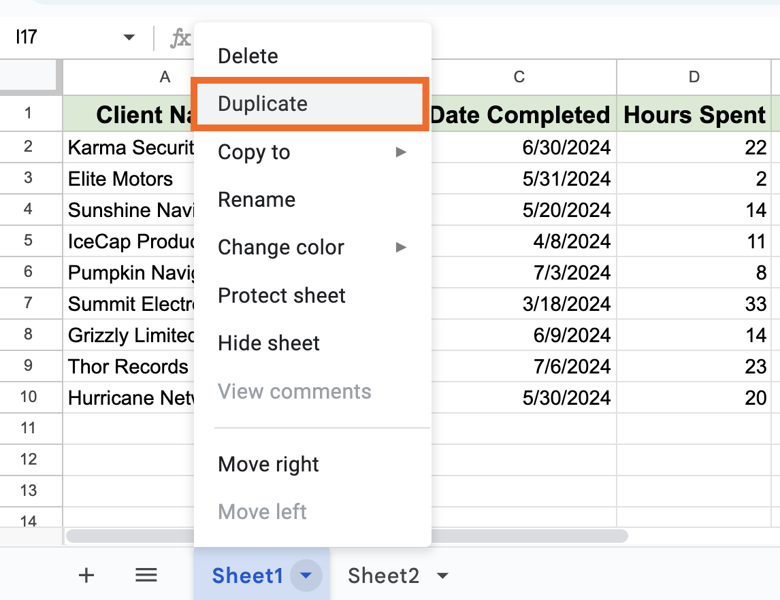Click the hours cell with value 11
Image resolution: width=780 pixels, height=600 pixels.
[694, 241]
